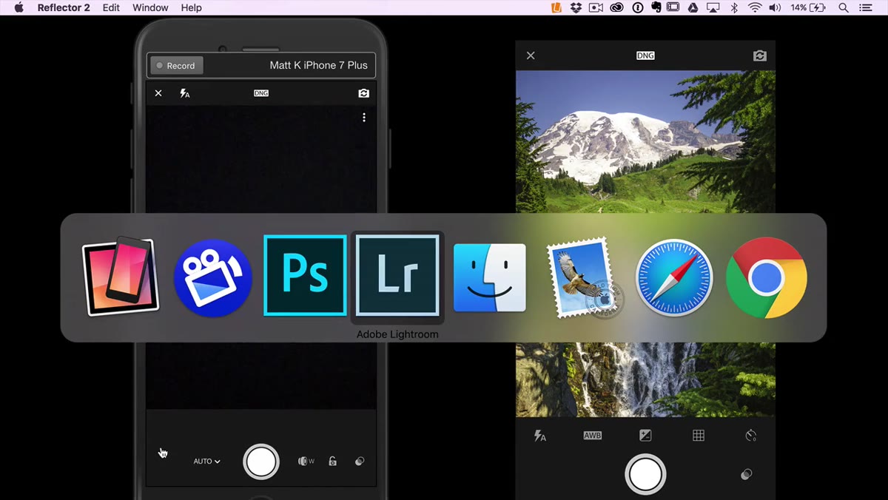Switch to Google Chrome in the app switcher

(x=767, y=277)
